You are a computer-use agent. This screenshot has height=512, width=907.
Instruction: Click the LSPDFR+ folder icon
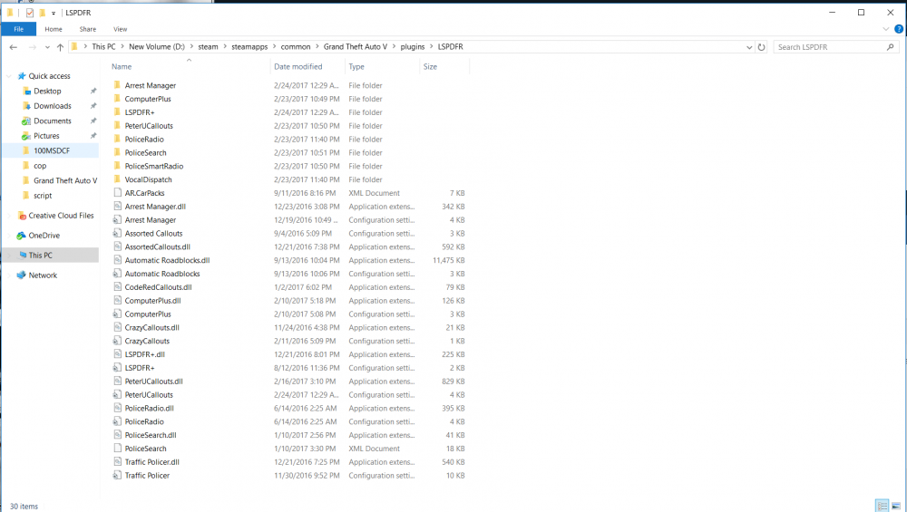(117, 112)
